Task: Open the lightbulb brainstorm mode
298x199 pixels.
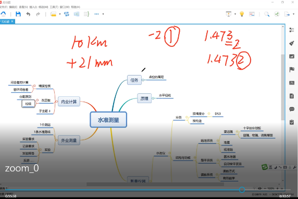Action: click(x=242, y=14)
